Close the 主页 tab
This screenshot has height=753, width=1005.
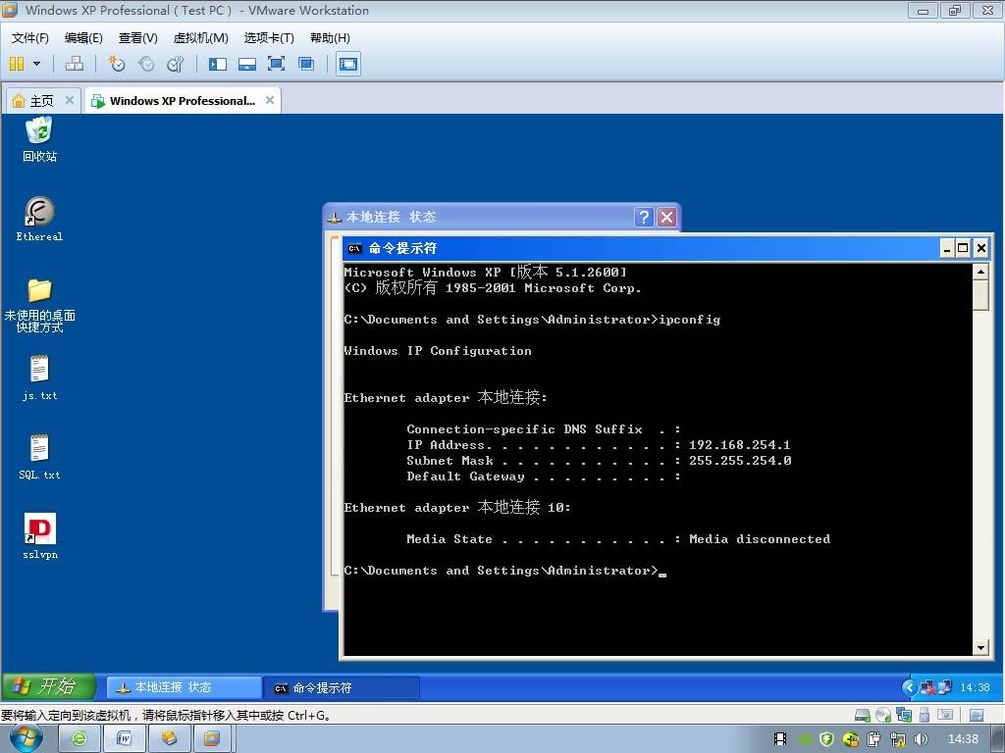click(x=70, y=100)
